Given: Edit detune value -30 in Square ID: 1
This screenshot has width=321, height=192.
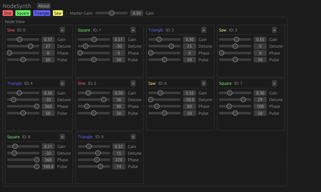Looking at the screenshot, I should tap(119, 46).
